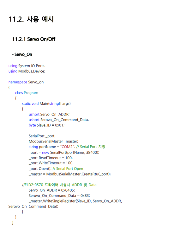Click the line "_port.ReadTimeout = 100;"
180x231 pixels.
coord(51,158)
